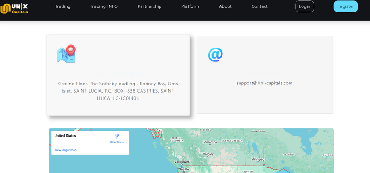Open View larger map link
This screenshot has width=370, height=173.
click(x=65, y=150)
